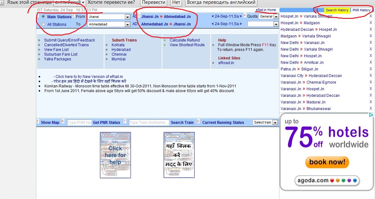375x199 pixels.
Task: Click the ad info icon above hotels banner
Action: tap(371, 115)
